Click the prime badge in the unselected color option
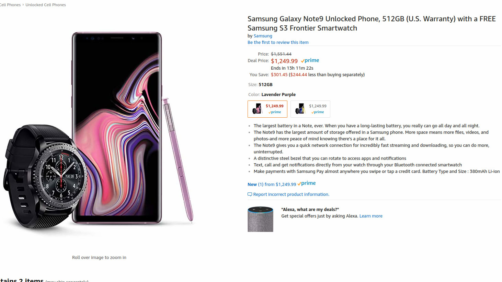The height and width of the screenshot is (282, 502). tap(318, 112)
